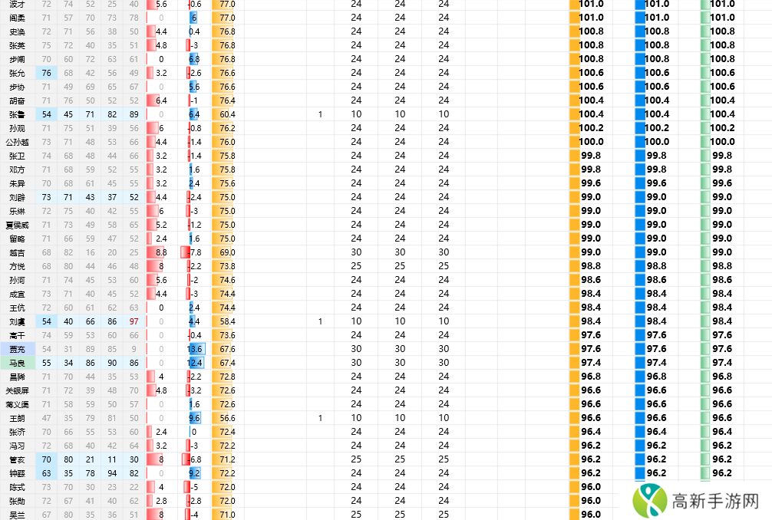The width and height of the screenshot is (772, 520).
Task: Click the red 97 value in 刘虞's row
Action: (x=134, y=321)
